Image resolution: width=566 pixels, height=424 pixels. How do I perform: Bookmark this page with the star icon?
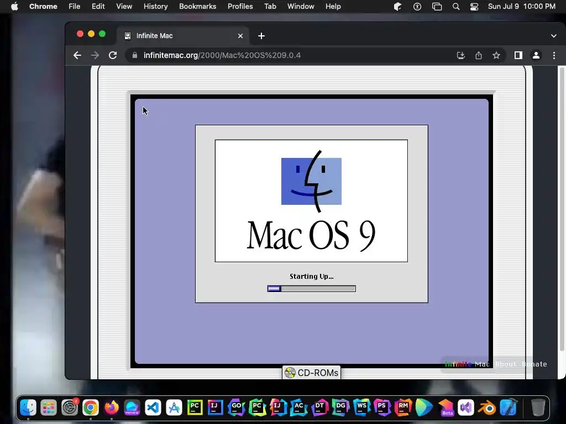click(496, 55)
